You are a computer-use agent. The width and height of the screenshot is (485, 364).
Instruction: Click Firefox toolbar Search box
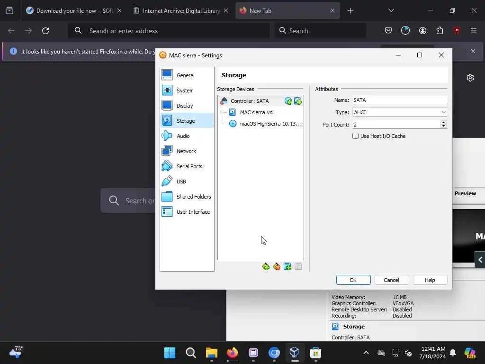tap(321, 31)
